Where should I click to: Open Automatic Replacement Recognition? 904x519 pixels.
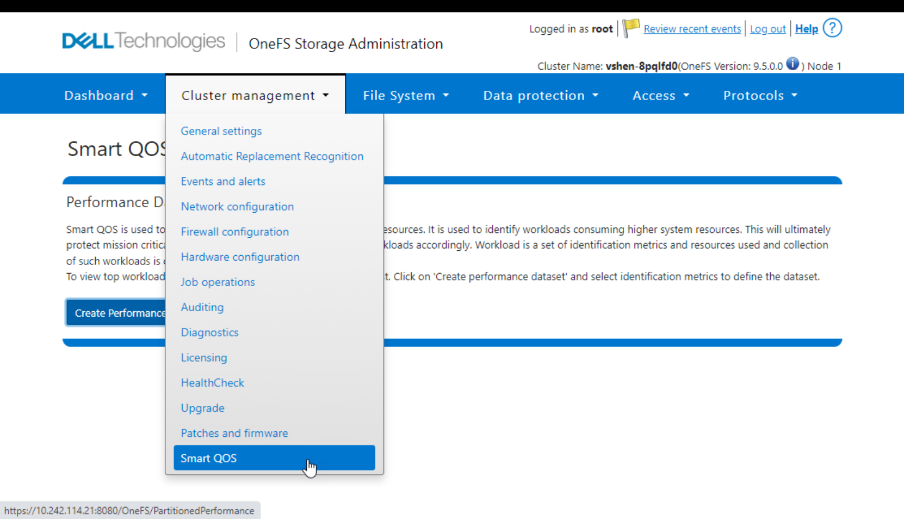pyautogui.click(x=272, y=156)
